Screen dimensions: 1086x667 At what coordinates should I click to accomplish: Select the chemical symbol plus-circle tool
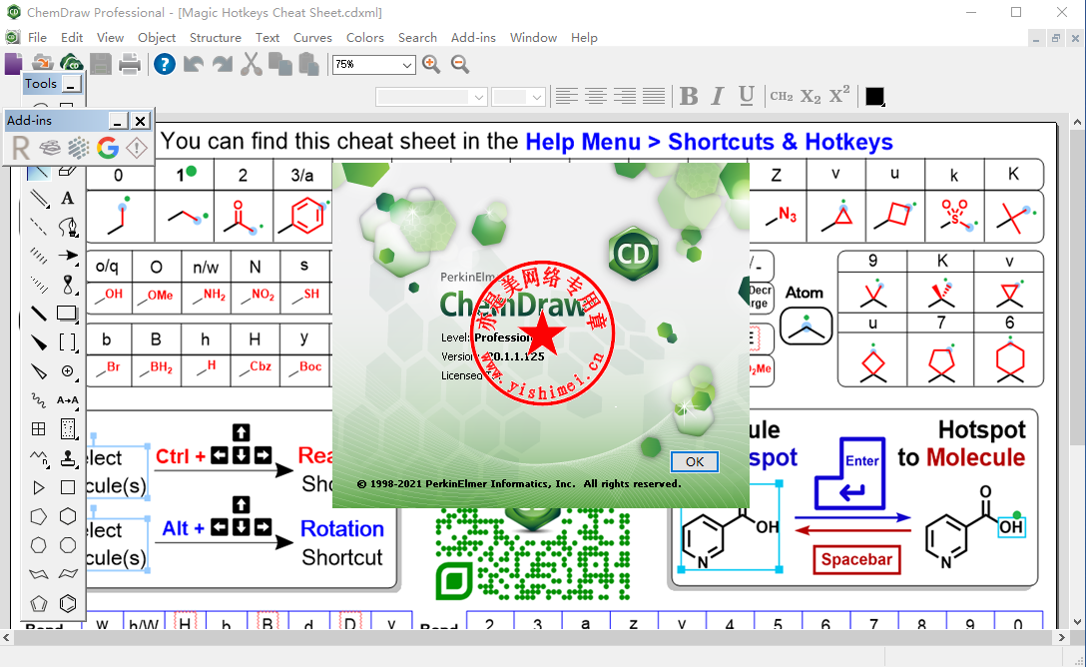coord(67,371)
